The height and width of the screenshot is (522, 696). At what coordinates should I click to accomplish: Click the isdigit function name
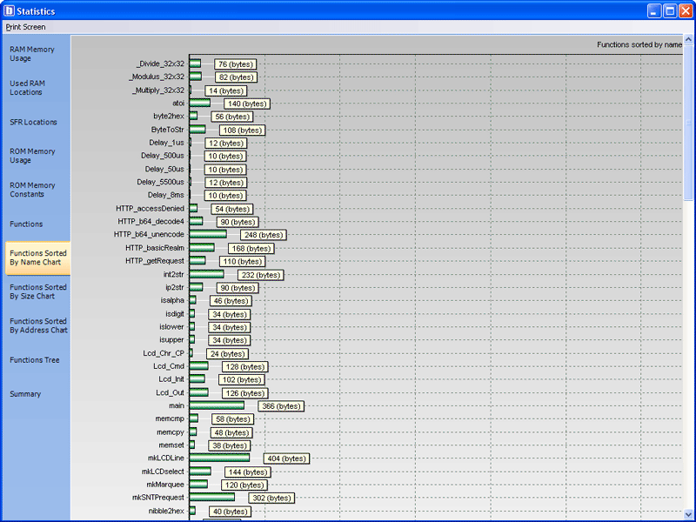(x=175, y=314)
